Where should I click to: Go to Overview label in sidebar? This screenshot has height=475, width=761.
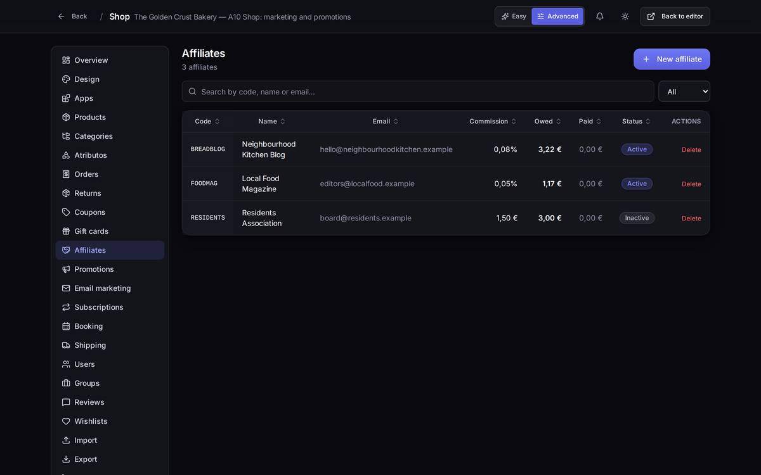(x=91, y=60)
